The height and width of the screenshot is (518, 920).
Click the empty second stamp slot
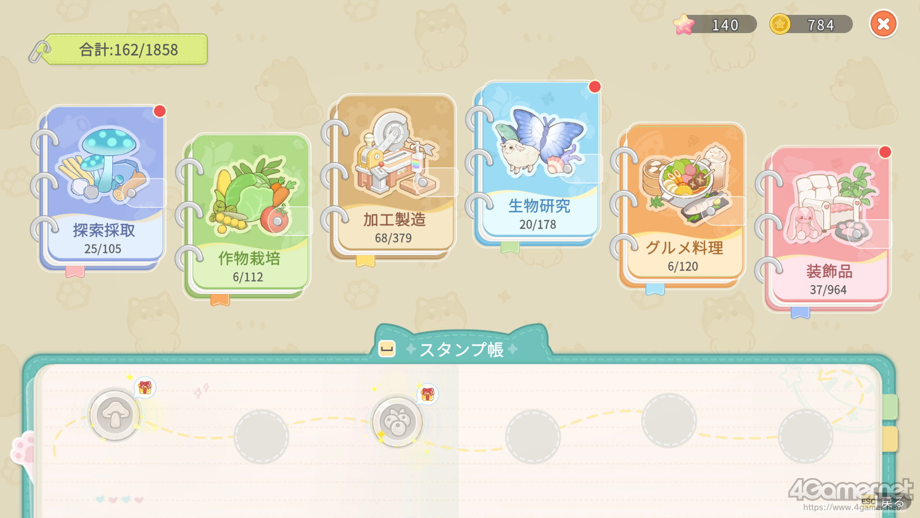(x=261, y=436)
